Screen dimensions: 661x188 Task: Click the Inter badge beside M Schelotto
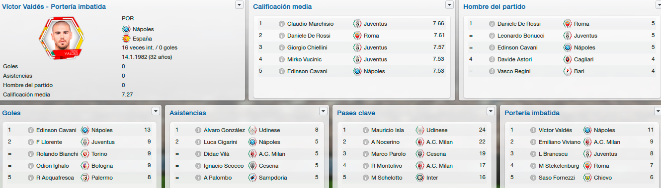click(x=419, y=178)
